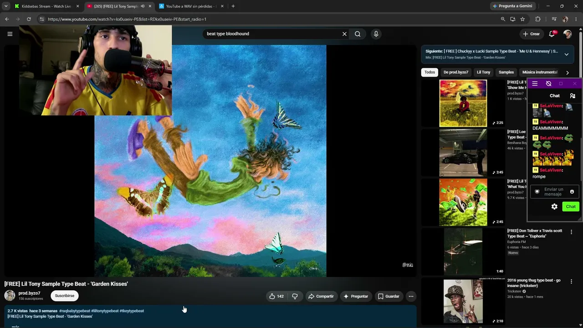Open the young thug 2:10 thumbnail
Image resolution: width=583 pixels, height=328 pixels.
463,301
